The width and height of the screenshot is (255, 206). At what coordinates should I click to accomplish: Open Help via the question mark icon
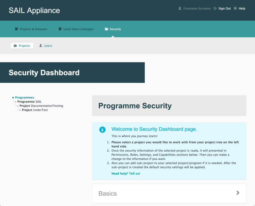point(235,8)
